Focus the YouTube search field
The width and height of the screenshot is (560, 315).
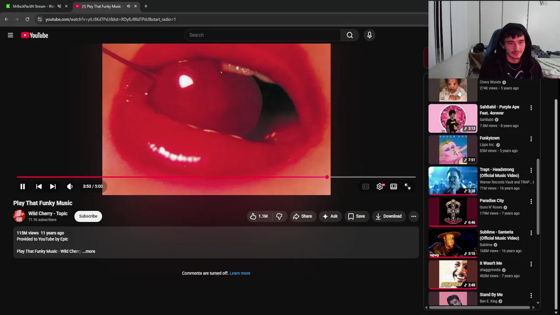click(x=262, y=35)
